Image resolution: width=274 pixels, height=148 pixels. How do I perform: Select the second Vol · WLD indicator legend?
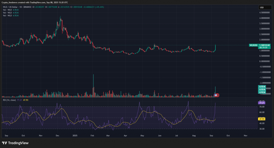coord(7,13)
